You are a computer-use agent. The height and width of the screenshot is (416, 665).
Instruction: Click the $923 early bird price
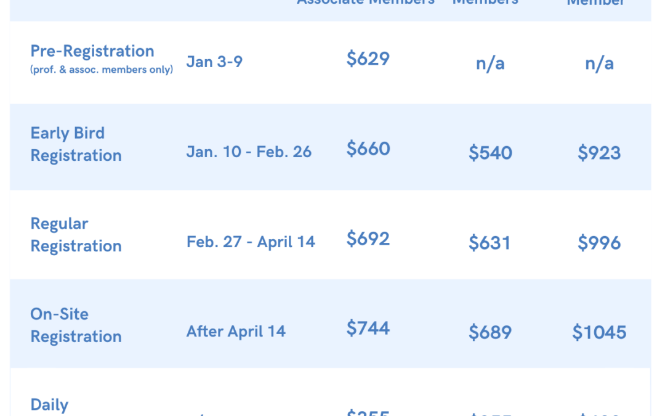(599, 153)
